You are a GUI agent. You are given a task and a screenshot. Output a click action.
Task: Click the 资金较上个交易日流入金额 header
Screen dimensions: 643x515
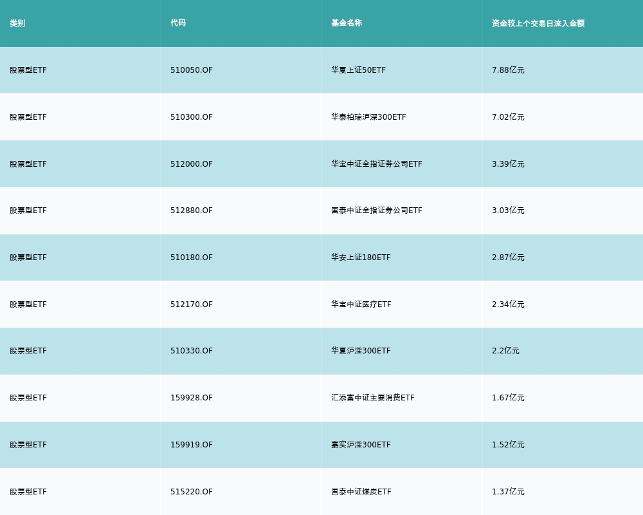(x=538, y=23)
